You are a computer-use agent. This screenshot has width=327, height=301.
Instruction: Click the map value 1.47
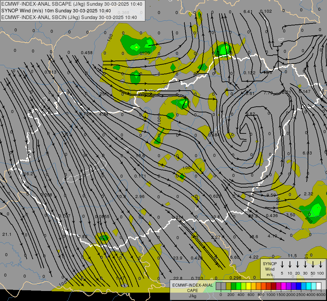click(120, 278)
